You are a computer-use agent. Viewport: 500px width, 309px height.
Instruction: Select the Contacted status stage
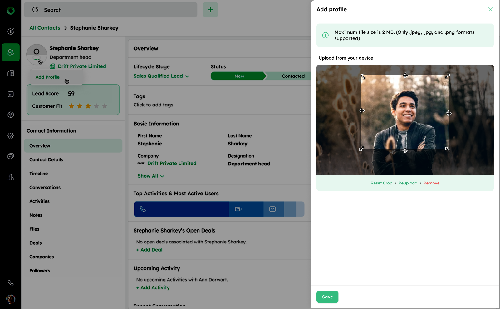(293, 76)
